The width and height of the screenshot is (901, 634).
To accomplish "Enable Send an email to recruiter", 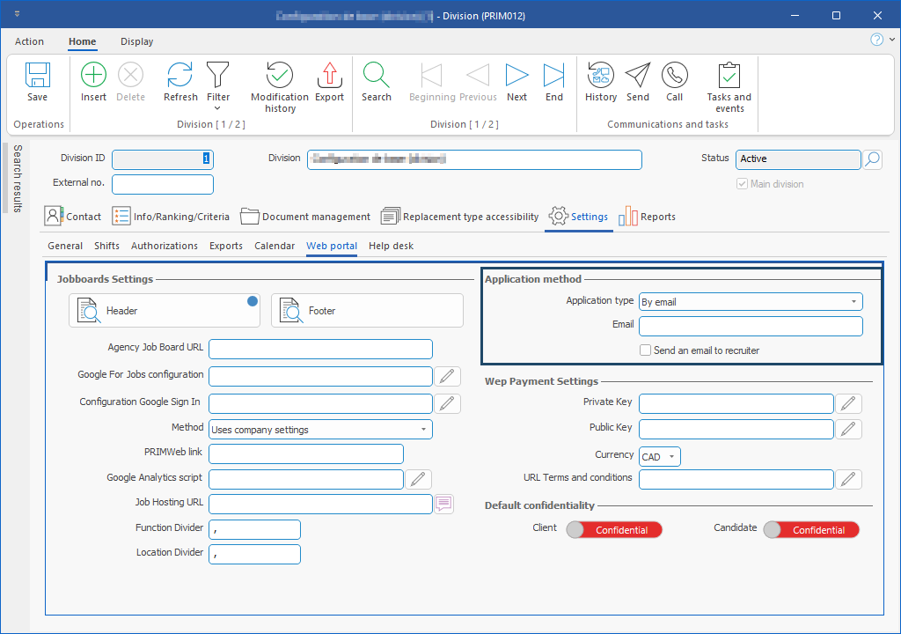I will click(x=647, y=350).
